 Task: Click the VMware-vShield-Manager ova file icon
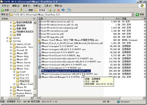(40, 77)
